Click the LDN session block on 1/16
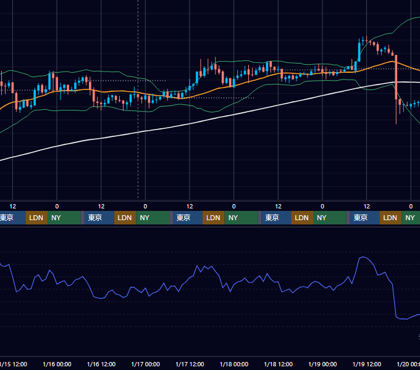The height and width of the screenshot is (370, 420). (125, 218)
